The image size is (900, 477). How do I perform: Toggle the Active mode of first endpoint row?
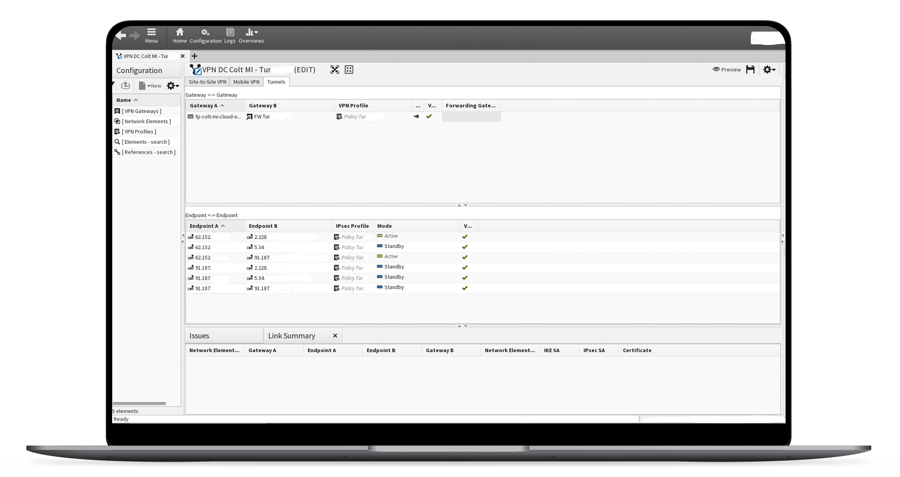click(x=388, y=236)
